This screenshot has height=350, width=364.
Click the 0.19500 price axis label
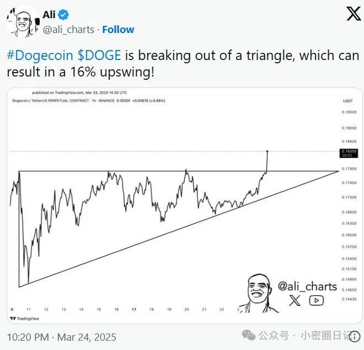pos(349,112)
